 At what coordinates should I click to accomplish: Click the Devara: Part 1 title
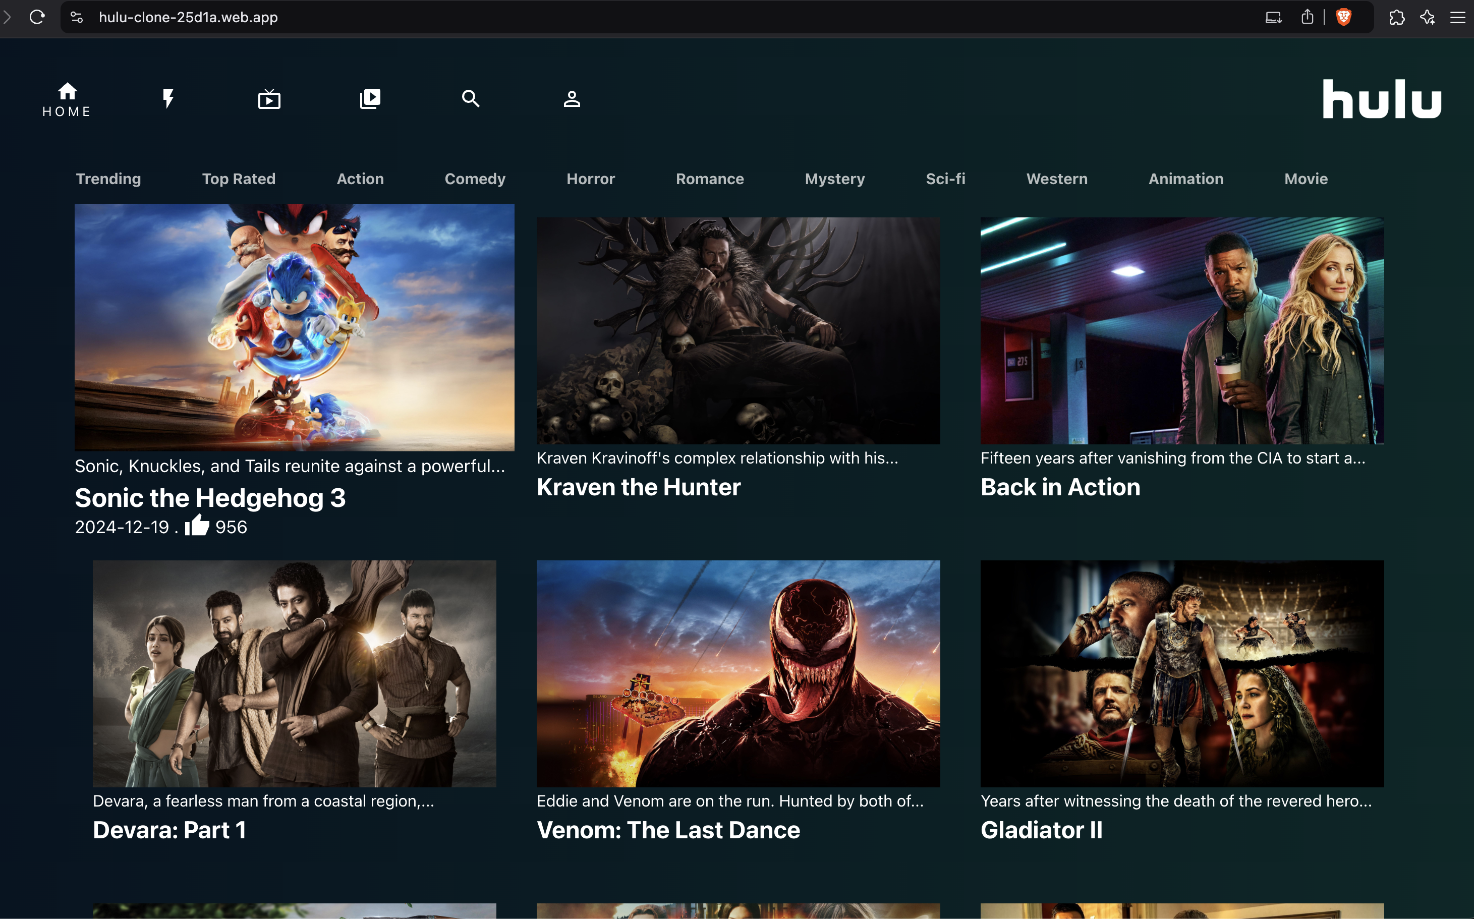click(169, 830)
